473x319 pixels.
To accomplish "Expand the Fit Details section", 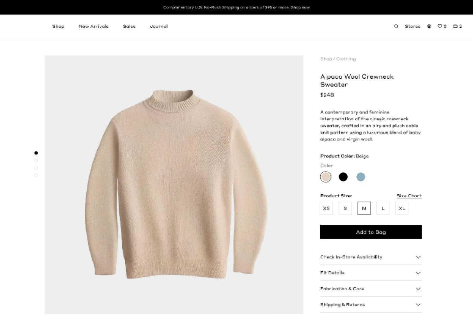I will pos(371,273).
